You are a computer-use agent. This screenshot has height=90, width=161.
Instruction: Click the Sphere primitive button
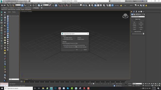pyautogui.click(x=134, y=24)
